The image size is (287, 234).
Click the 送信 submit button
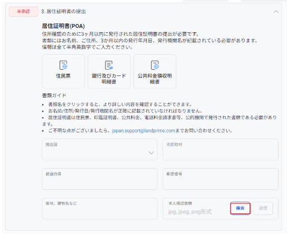tap(263, 208)
